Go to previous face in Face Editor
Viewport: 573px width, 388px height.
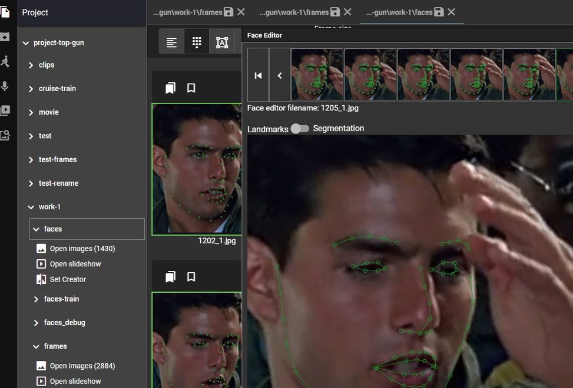click(x=280, y=75)
